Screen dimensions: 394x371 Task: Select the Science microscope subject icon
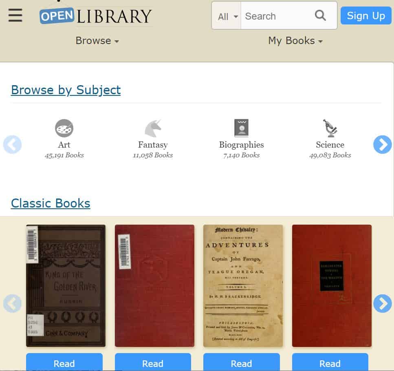point(330,128)
